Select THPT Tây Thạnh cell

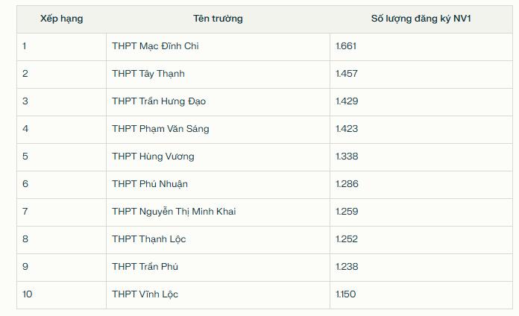click(148, 74)
